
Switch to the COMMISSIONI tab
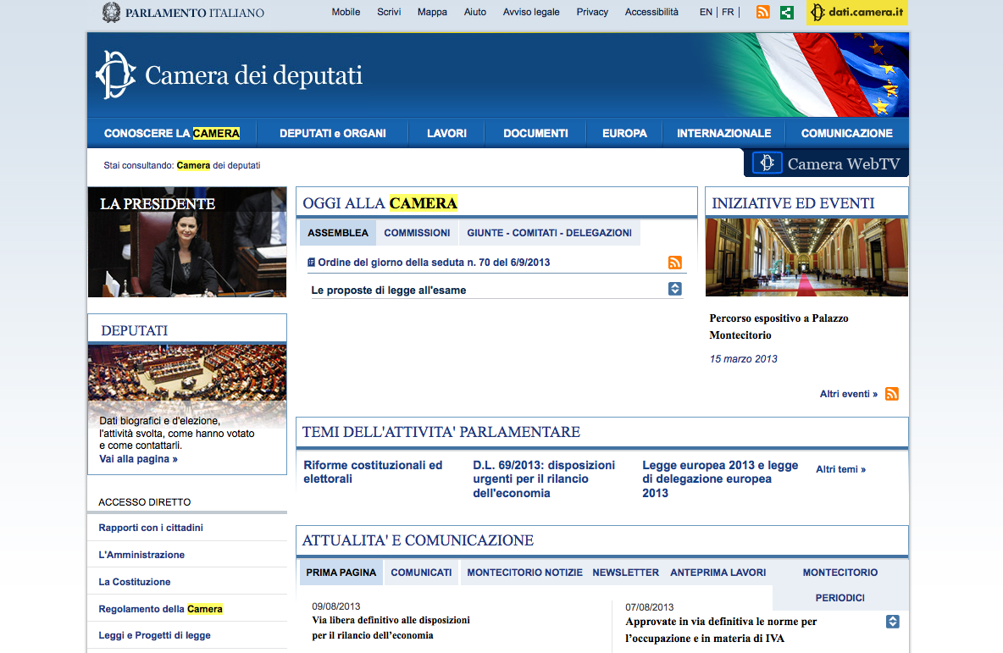point(417,233)
